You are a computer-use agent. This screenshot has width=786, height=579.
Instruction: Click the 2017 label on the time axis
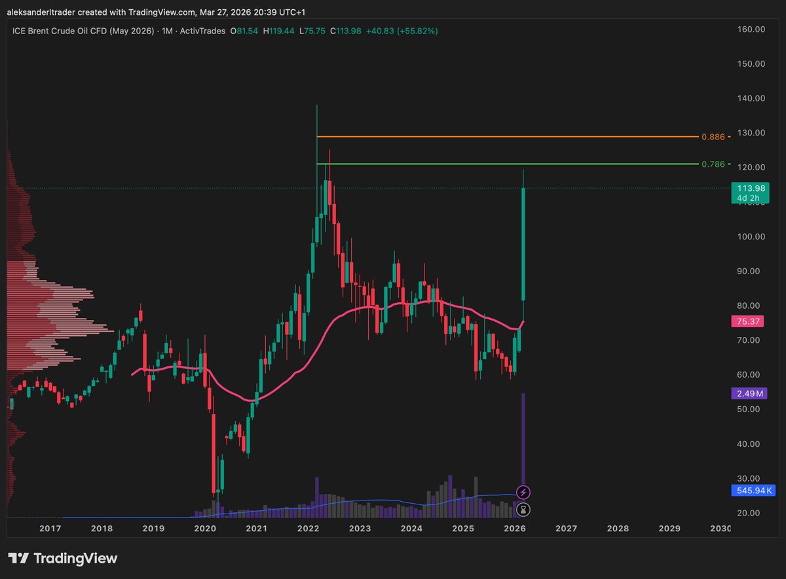(x=50, y=528)
